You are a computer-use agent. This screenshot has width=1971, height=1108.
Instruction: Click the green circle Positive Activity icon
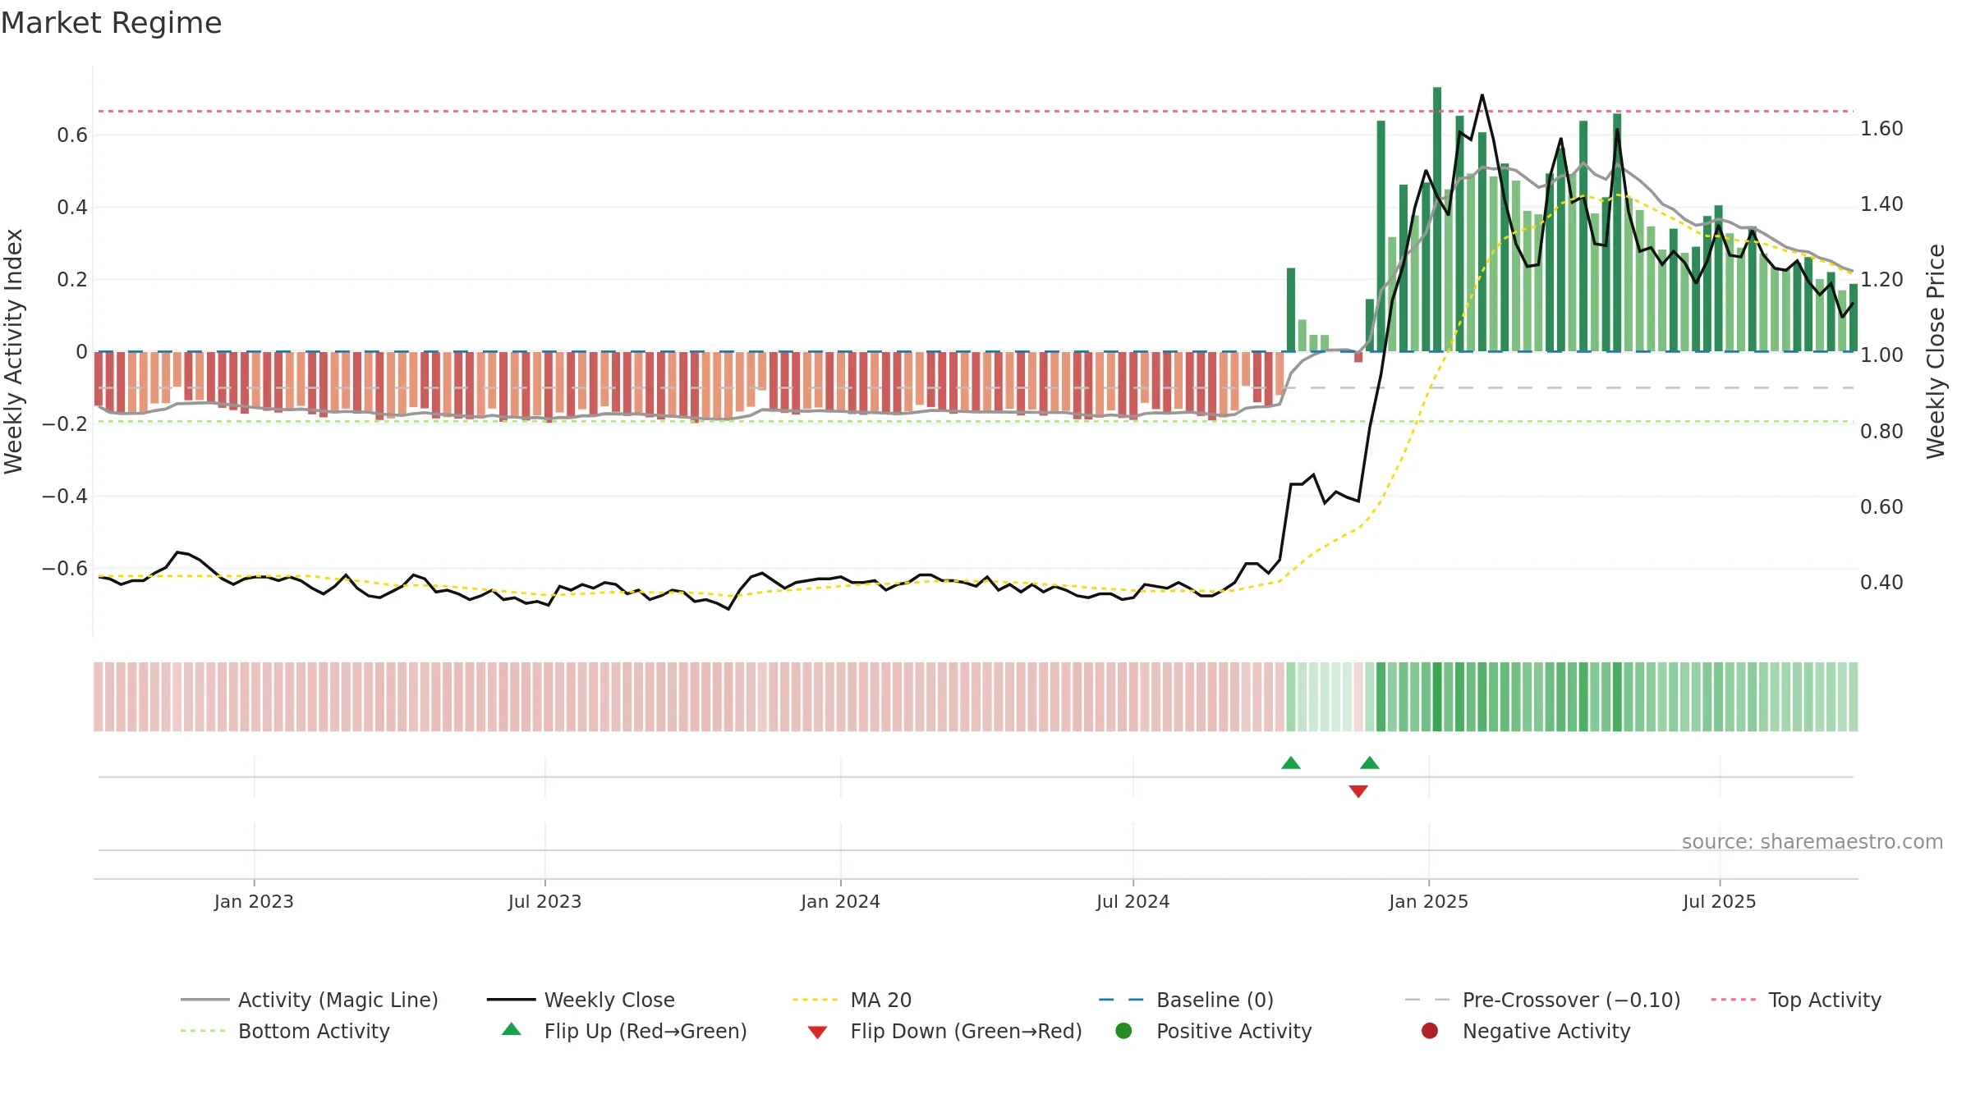pyautogui.click(x=1123, y=1030)
